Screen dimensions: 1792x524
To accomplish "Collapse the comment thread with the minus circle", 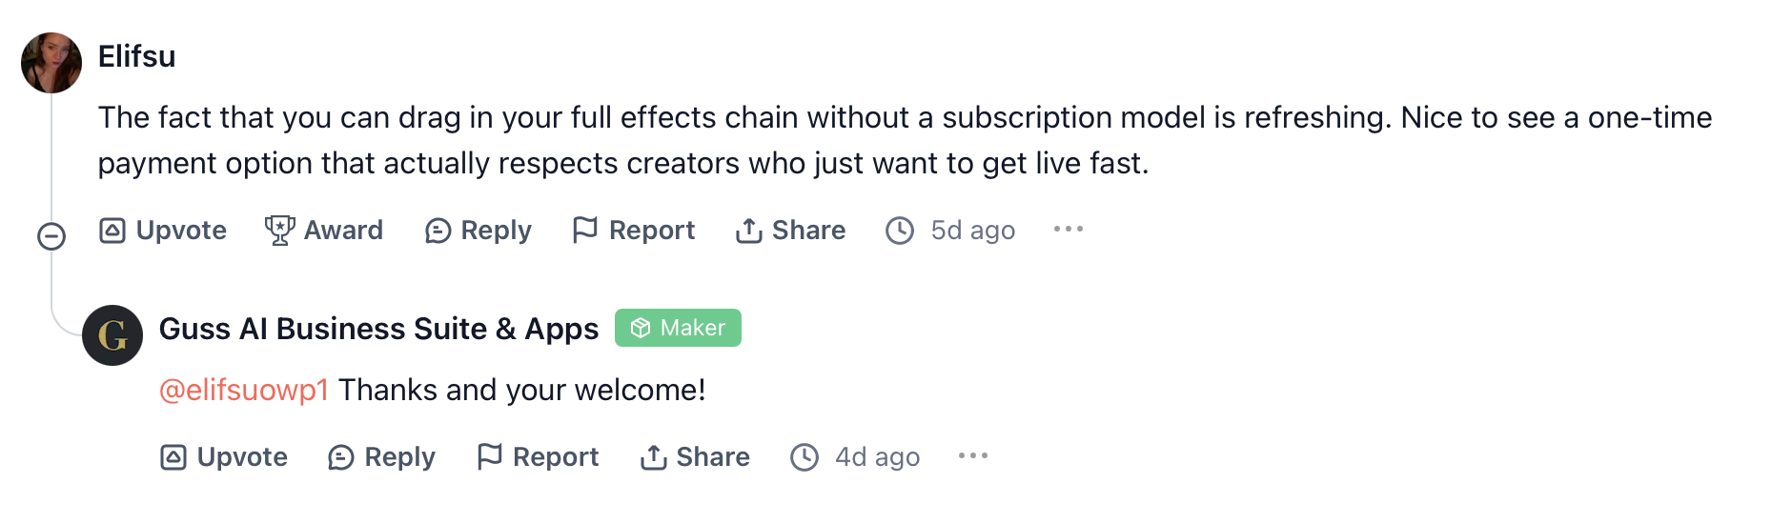I will [x=51, y=236].
